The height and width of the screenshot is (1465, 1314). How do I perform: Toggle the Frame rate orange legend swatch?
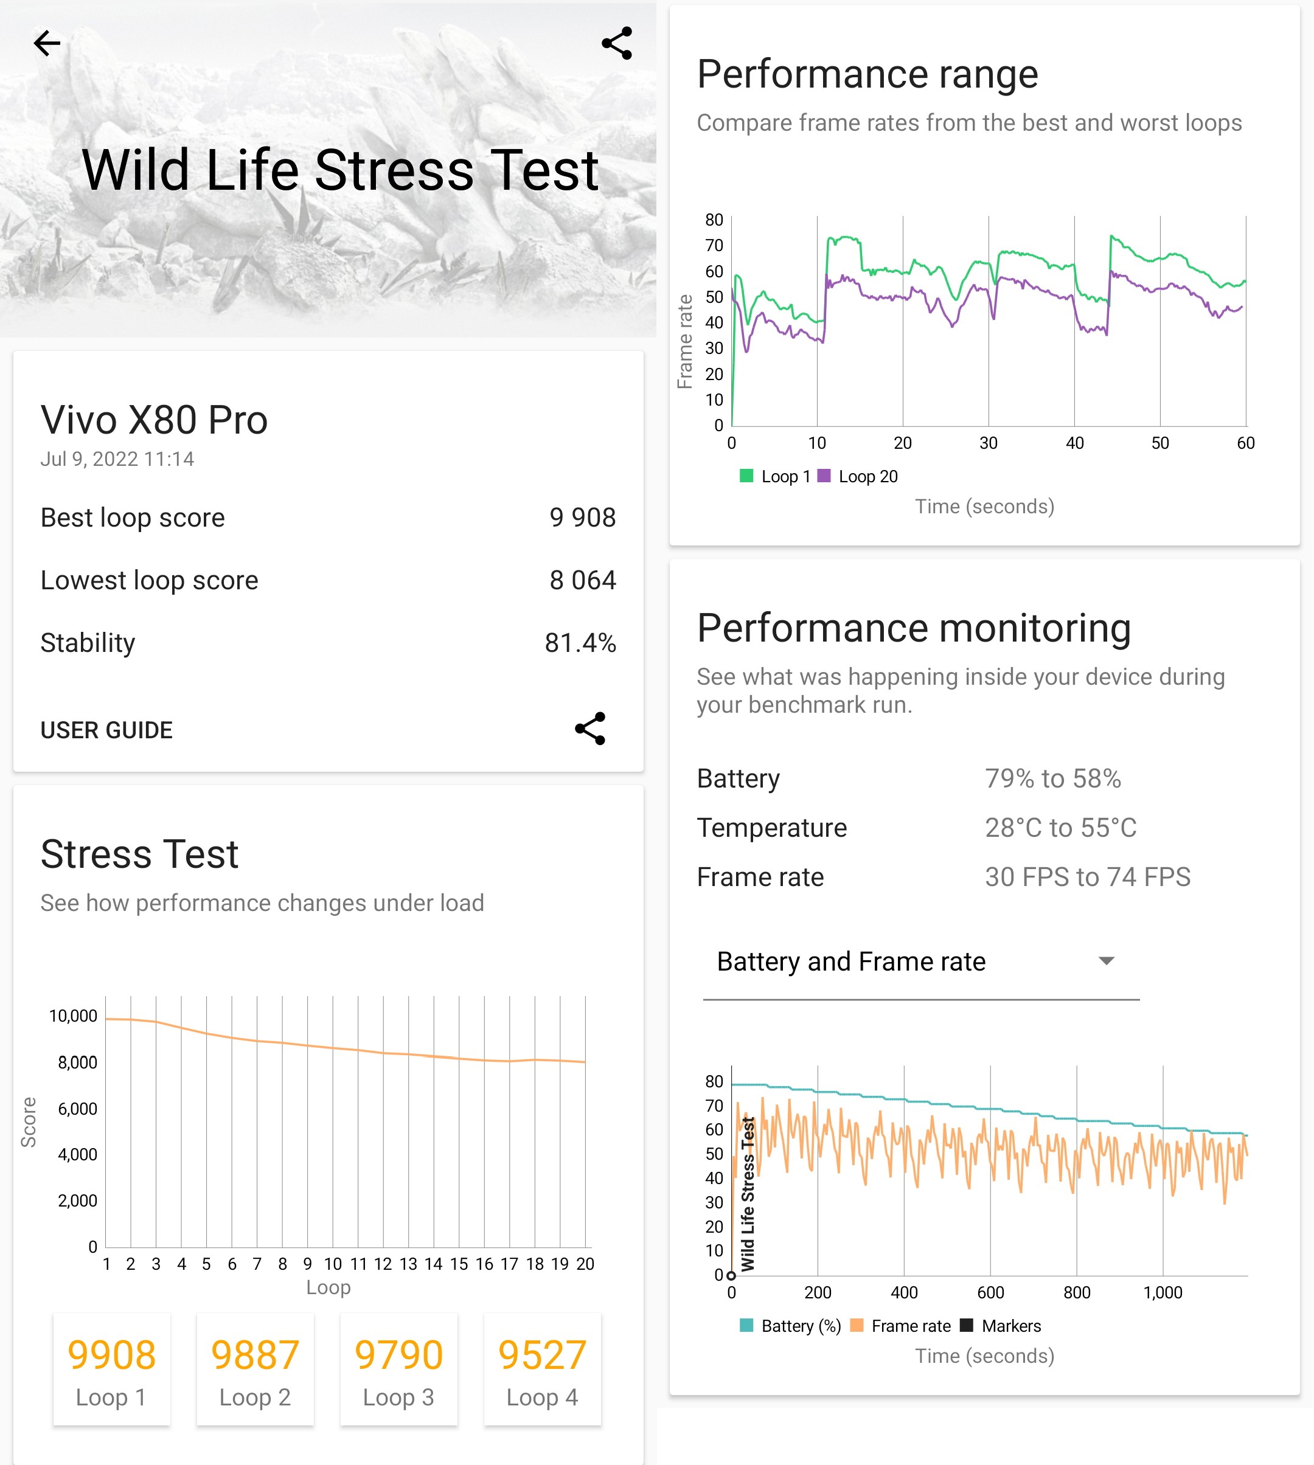tap(857, 1326)
